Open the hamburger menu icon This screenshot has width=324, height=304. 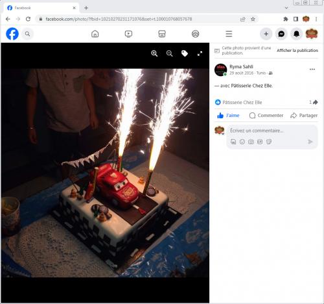[x=229, y=34]
